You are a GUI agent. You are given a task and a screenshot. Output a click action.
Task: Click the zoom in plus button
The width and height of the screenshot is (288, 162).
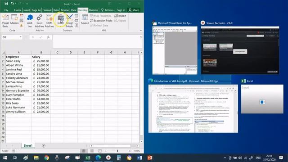(x=130, y=151)
